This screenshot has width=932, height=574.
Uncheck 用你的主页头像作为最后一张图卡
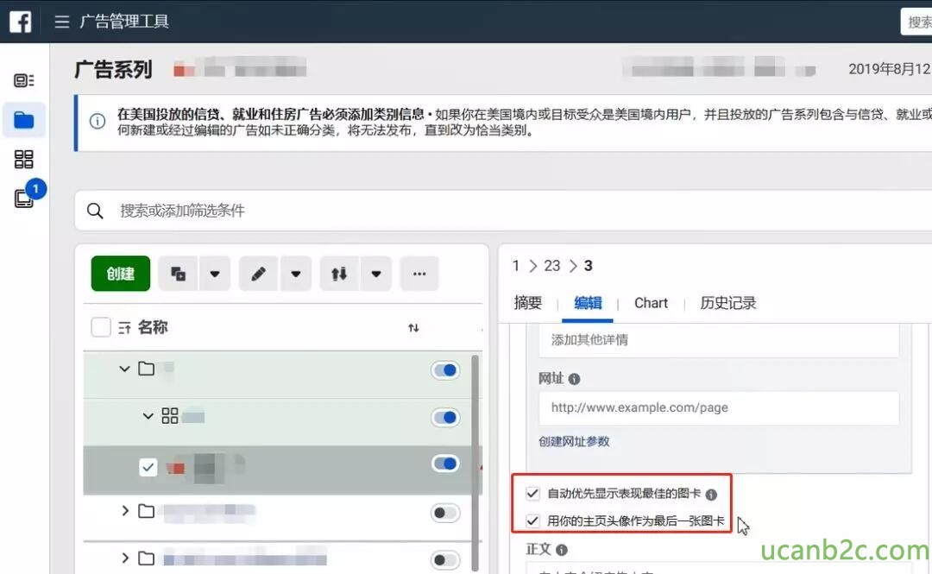(x=532, y=521)
